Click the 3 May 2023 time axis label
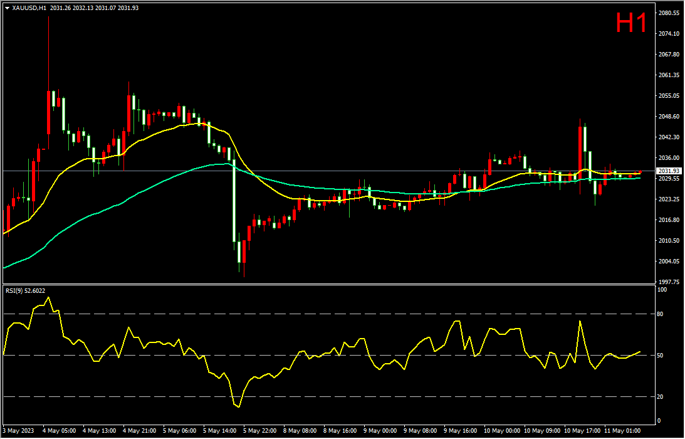This screenshot has height=439, width=685. 18,431
